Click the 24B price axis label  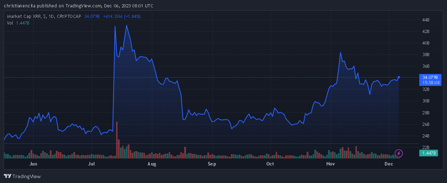click(426, 136)
